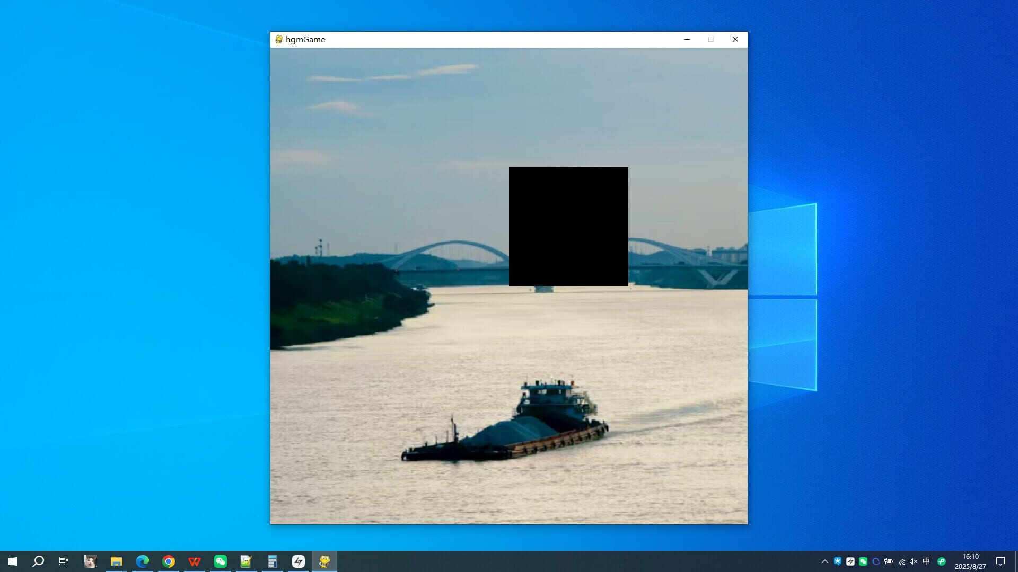Click the black square in the game window
1018x572 pixels.
coord(568,226)
